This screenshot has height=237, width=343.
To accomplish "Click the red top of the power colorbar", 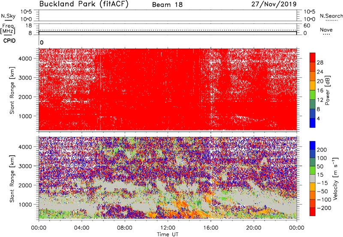I will point(313,57).
